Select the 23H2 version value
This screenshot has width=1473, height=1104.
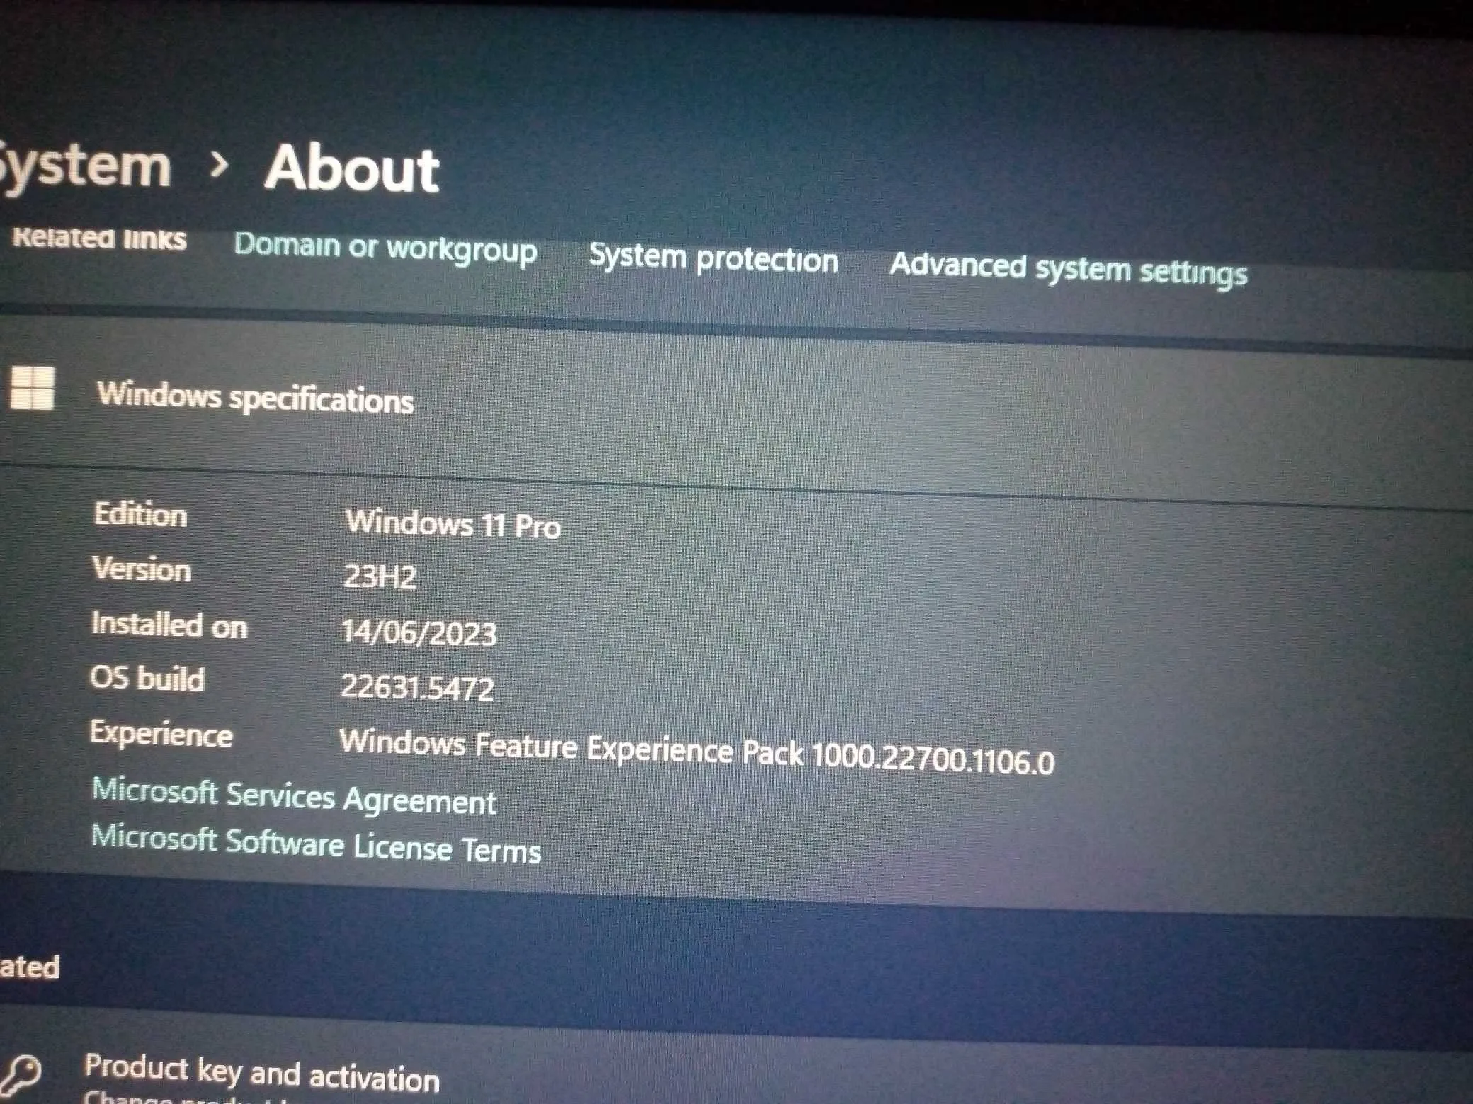(x=380, y=576)
